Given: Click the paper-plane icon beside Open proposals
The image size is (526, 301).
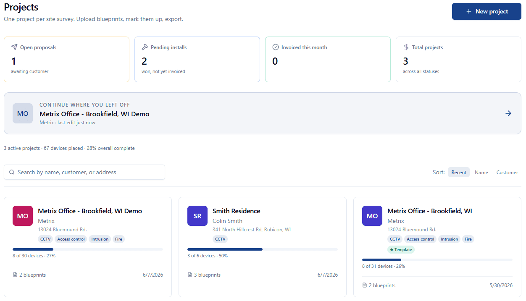Looking at the screenshot, I should click(x=14, y=47).
